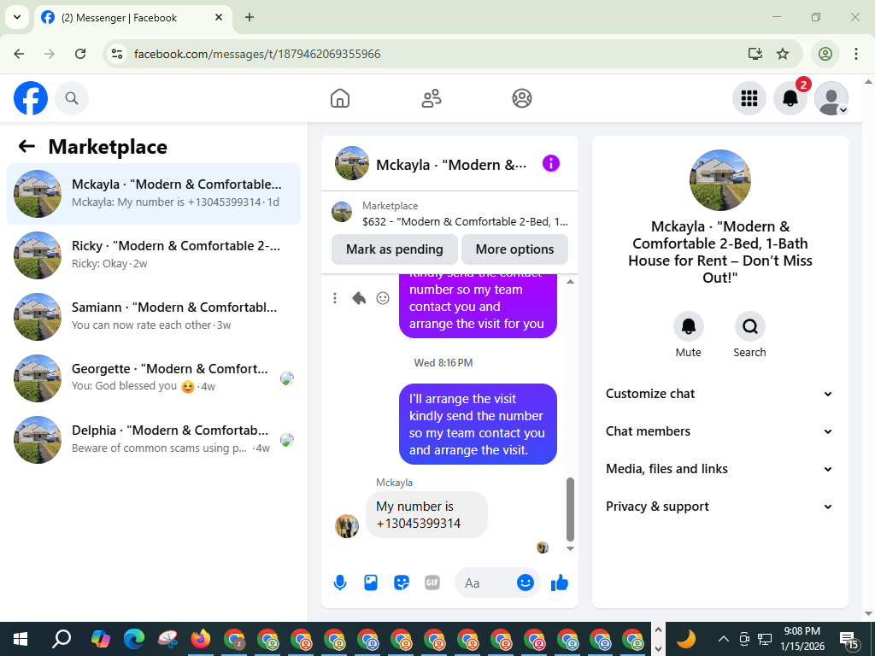875x656 pixels.
Task: Search in conversation icon
Action: coord(749,326)
